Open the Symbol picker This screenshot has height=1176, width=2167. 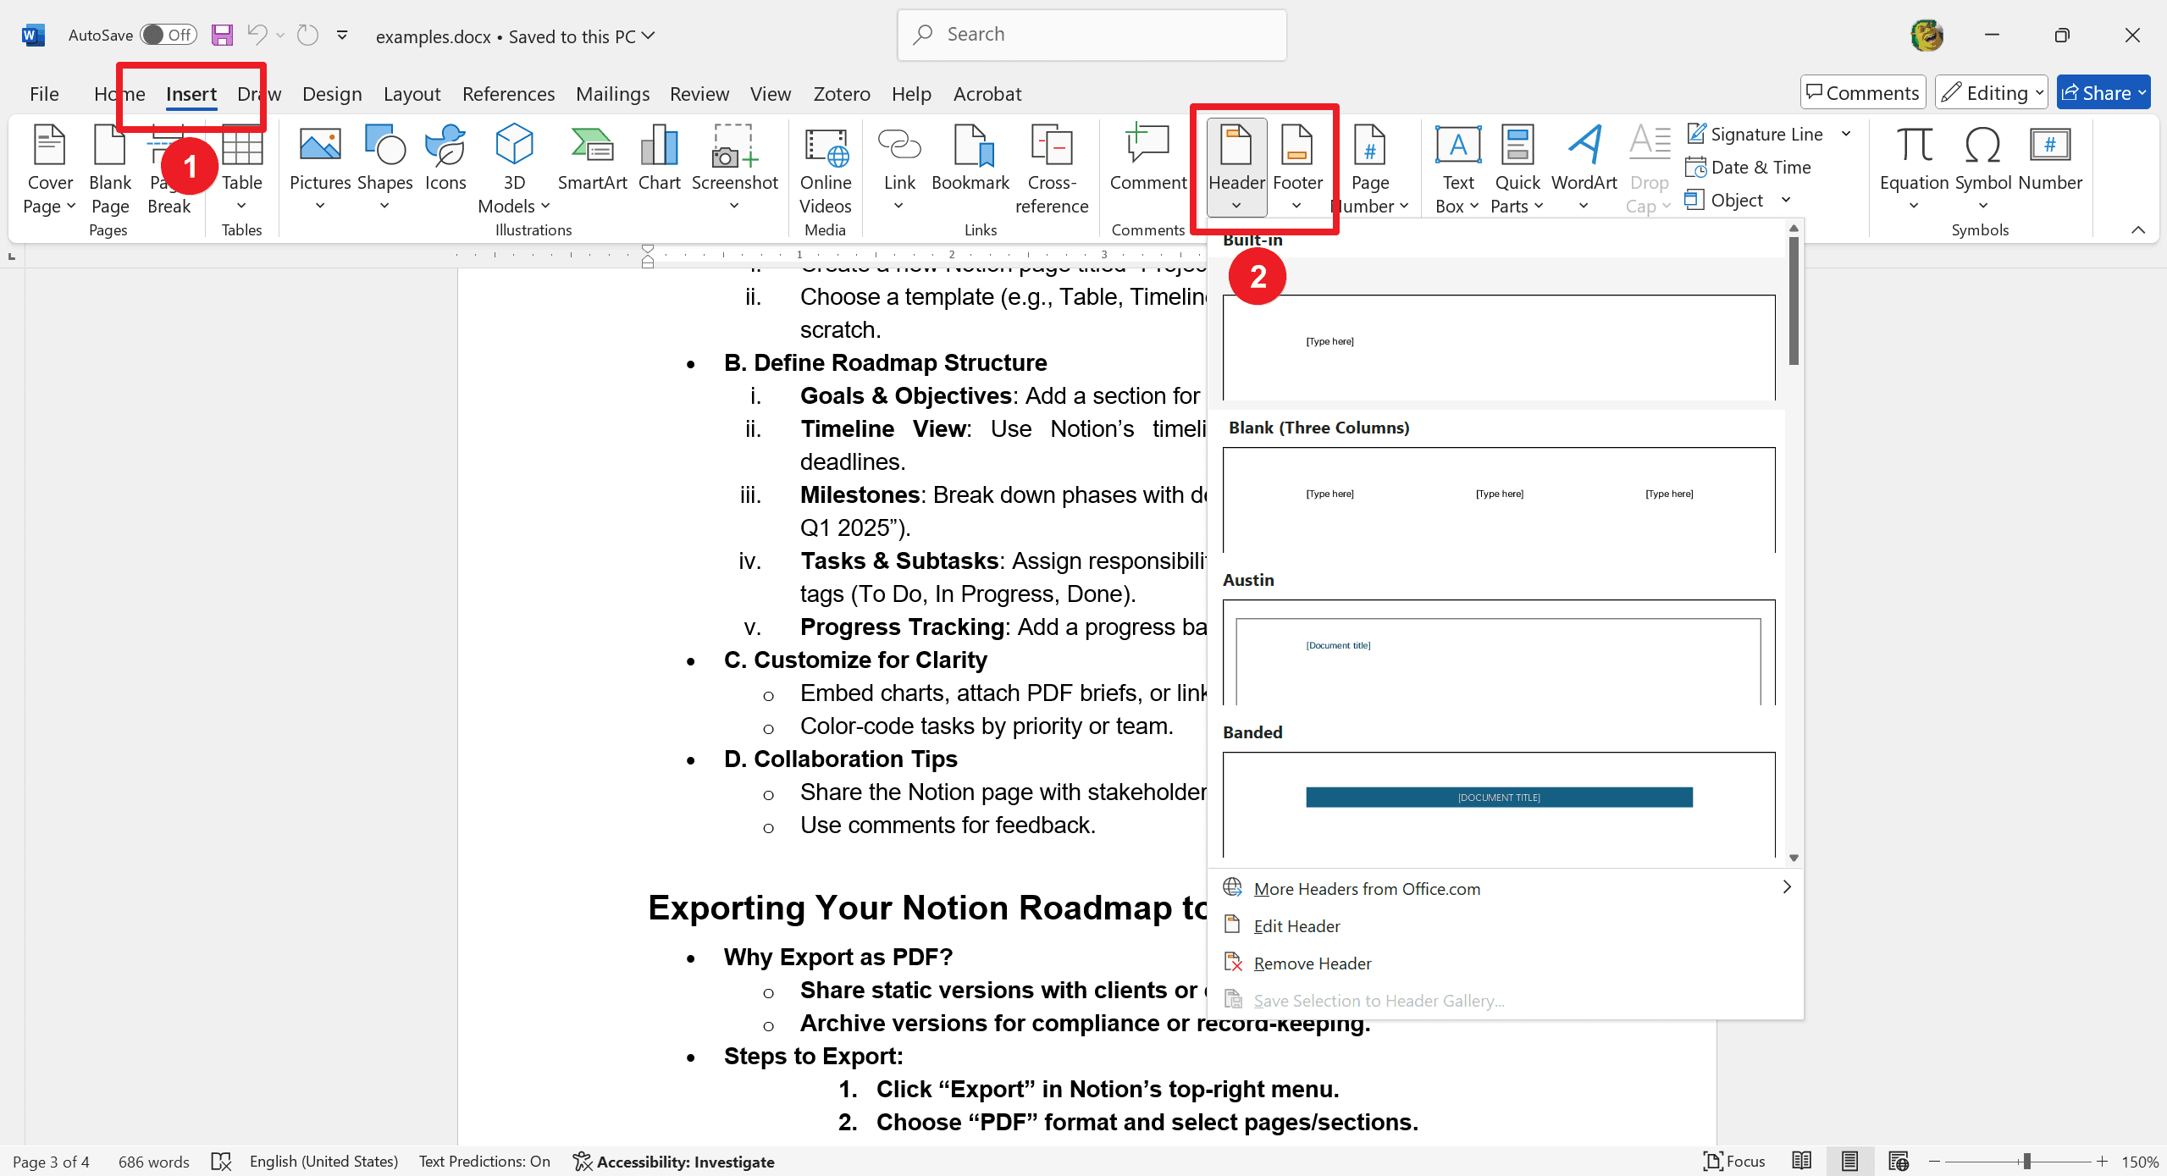pos(1983,169)
